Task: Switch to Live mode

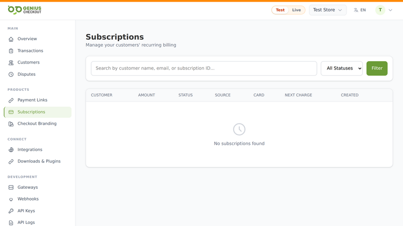Action: 296,10
